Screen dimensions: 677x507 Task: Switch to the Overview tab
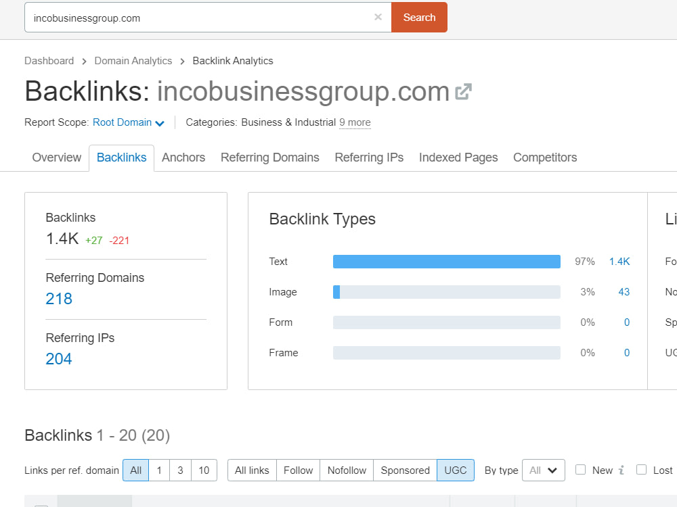coord(57,158)
